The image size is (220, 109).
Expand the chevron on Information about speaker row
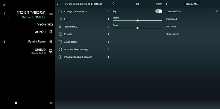(x=108, y=57)
